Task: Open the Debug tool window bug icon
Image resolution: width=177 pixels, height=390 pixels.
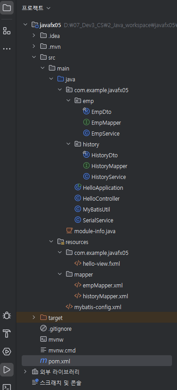Action: [x=7, y=315]
